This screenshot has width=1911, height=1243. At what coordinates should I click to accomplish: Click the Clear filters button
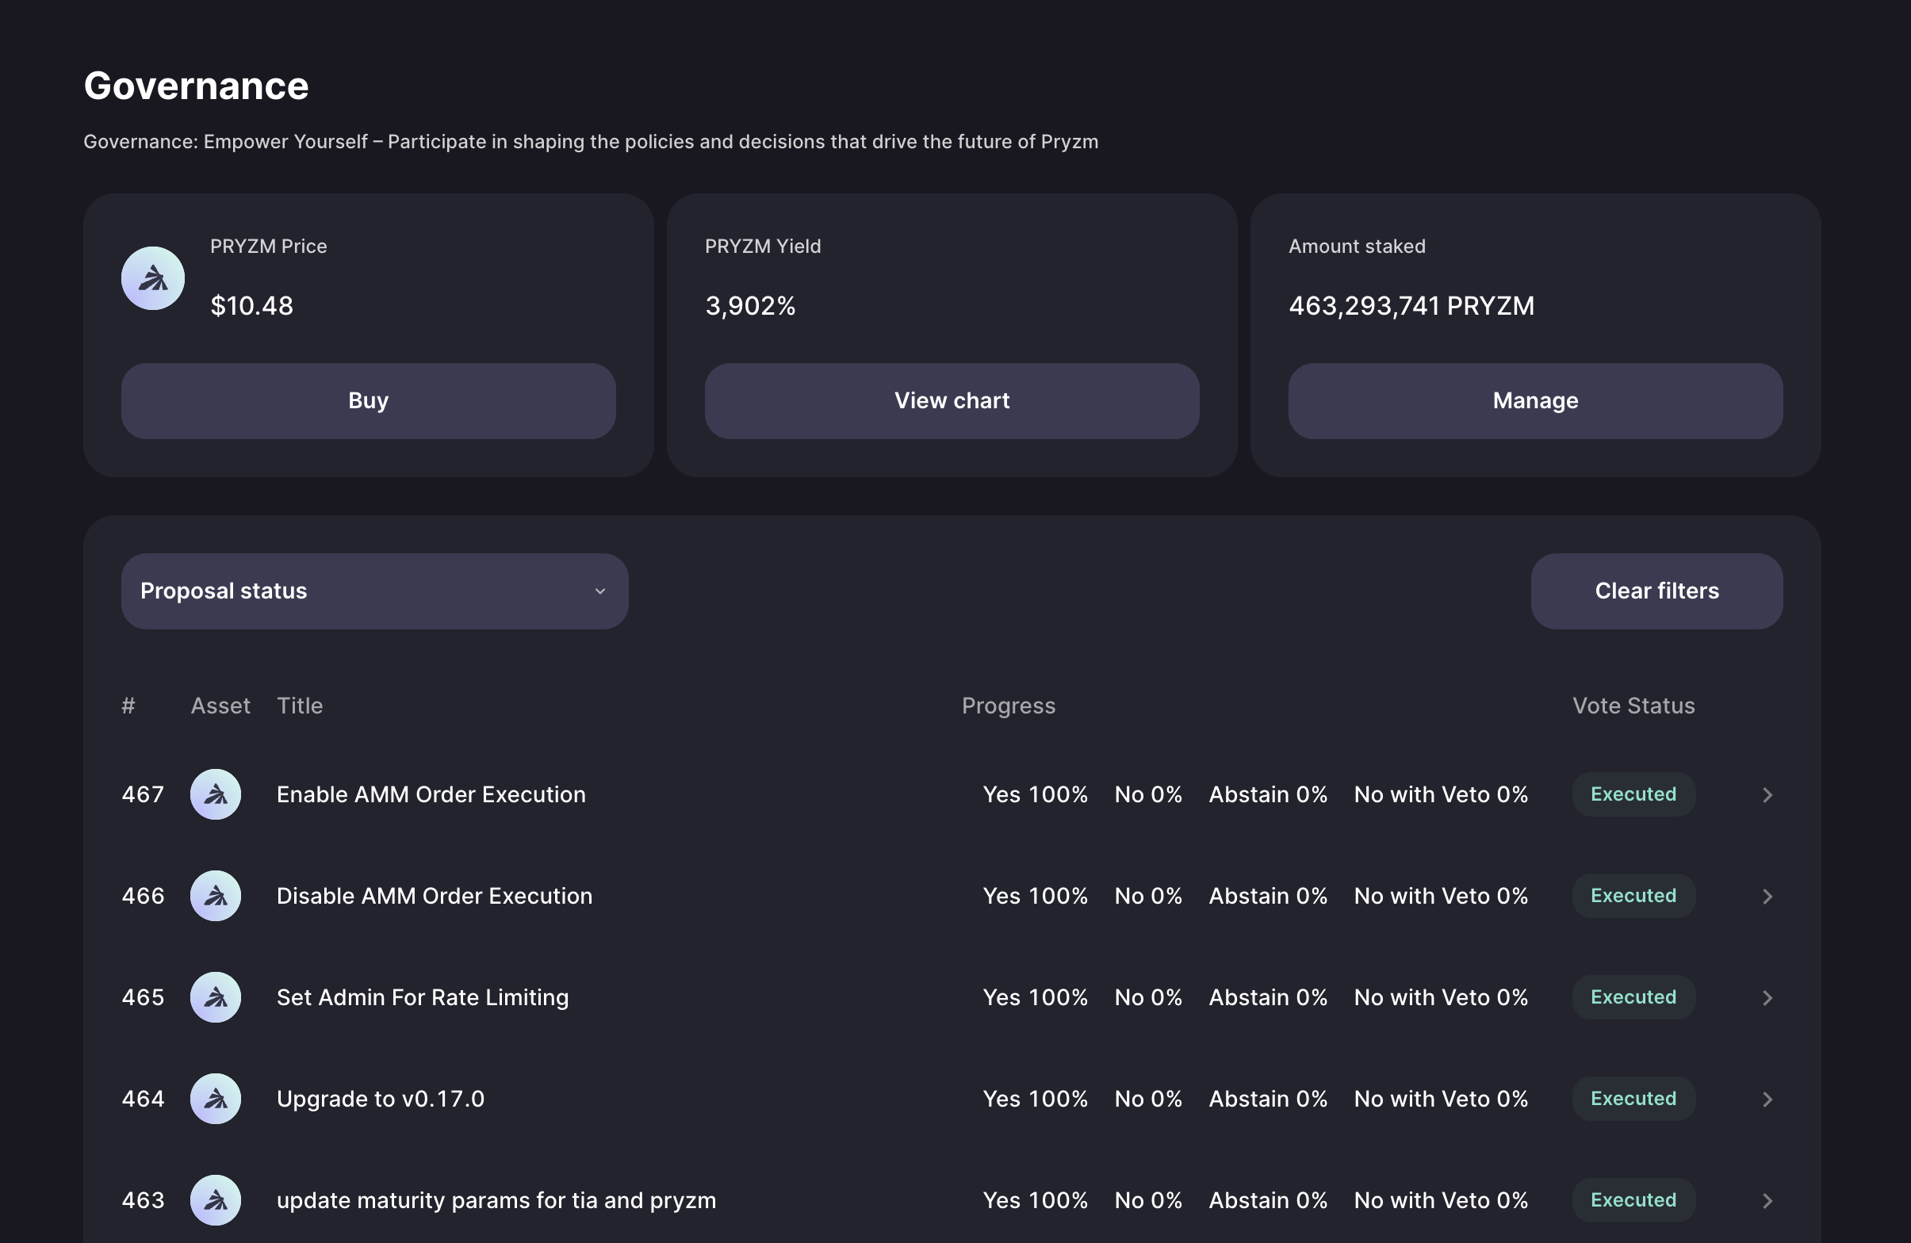1656,591
